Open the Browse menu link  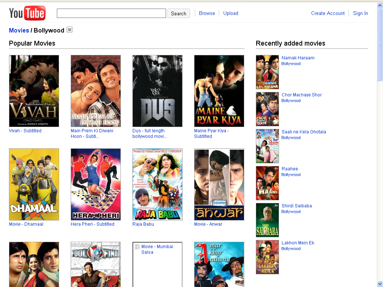pyautogui.click(x=207, y=13)
